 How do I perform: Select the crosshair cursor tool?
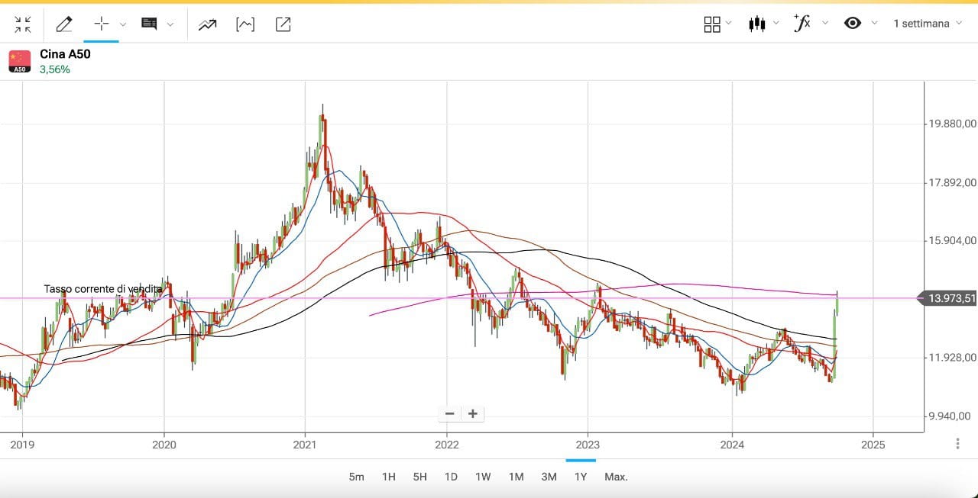point(102,24)
